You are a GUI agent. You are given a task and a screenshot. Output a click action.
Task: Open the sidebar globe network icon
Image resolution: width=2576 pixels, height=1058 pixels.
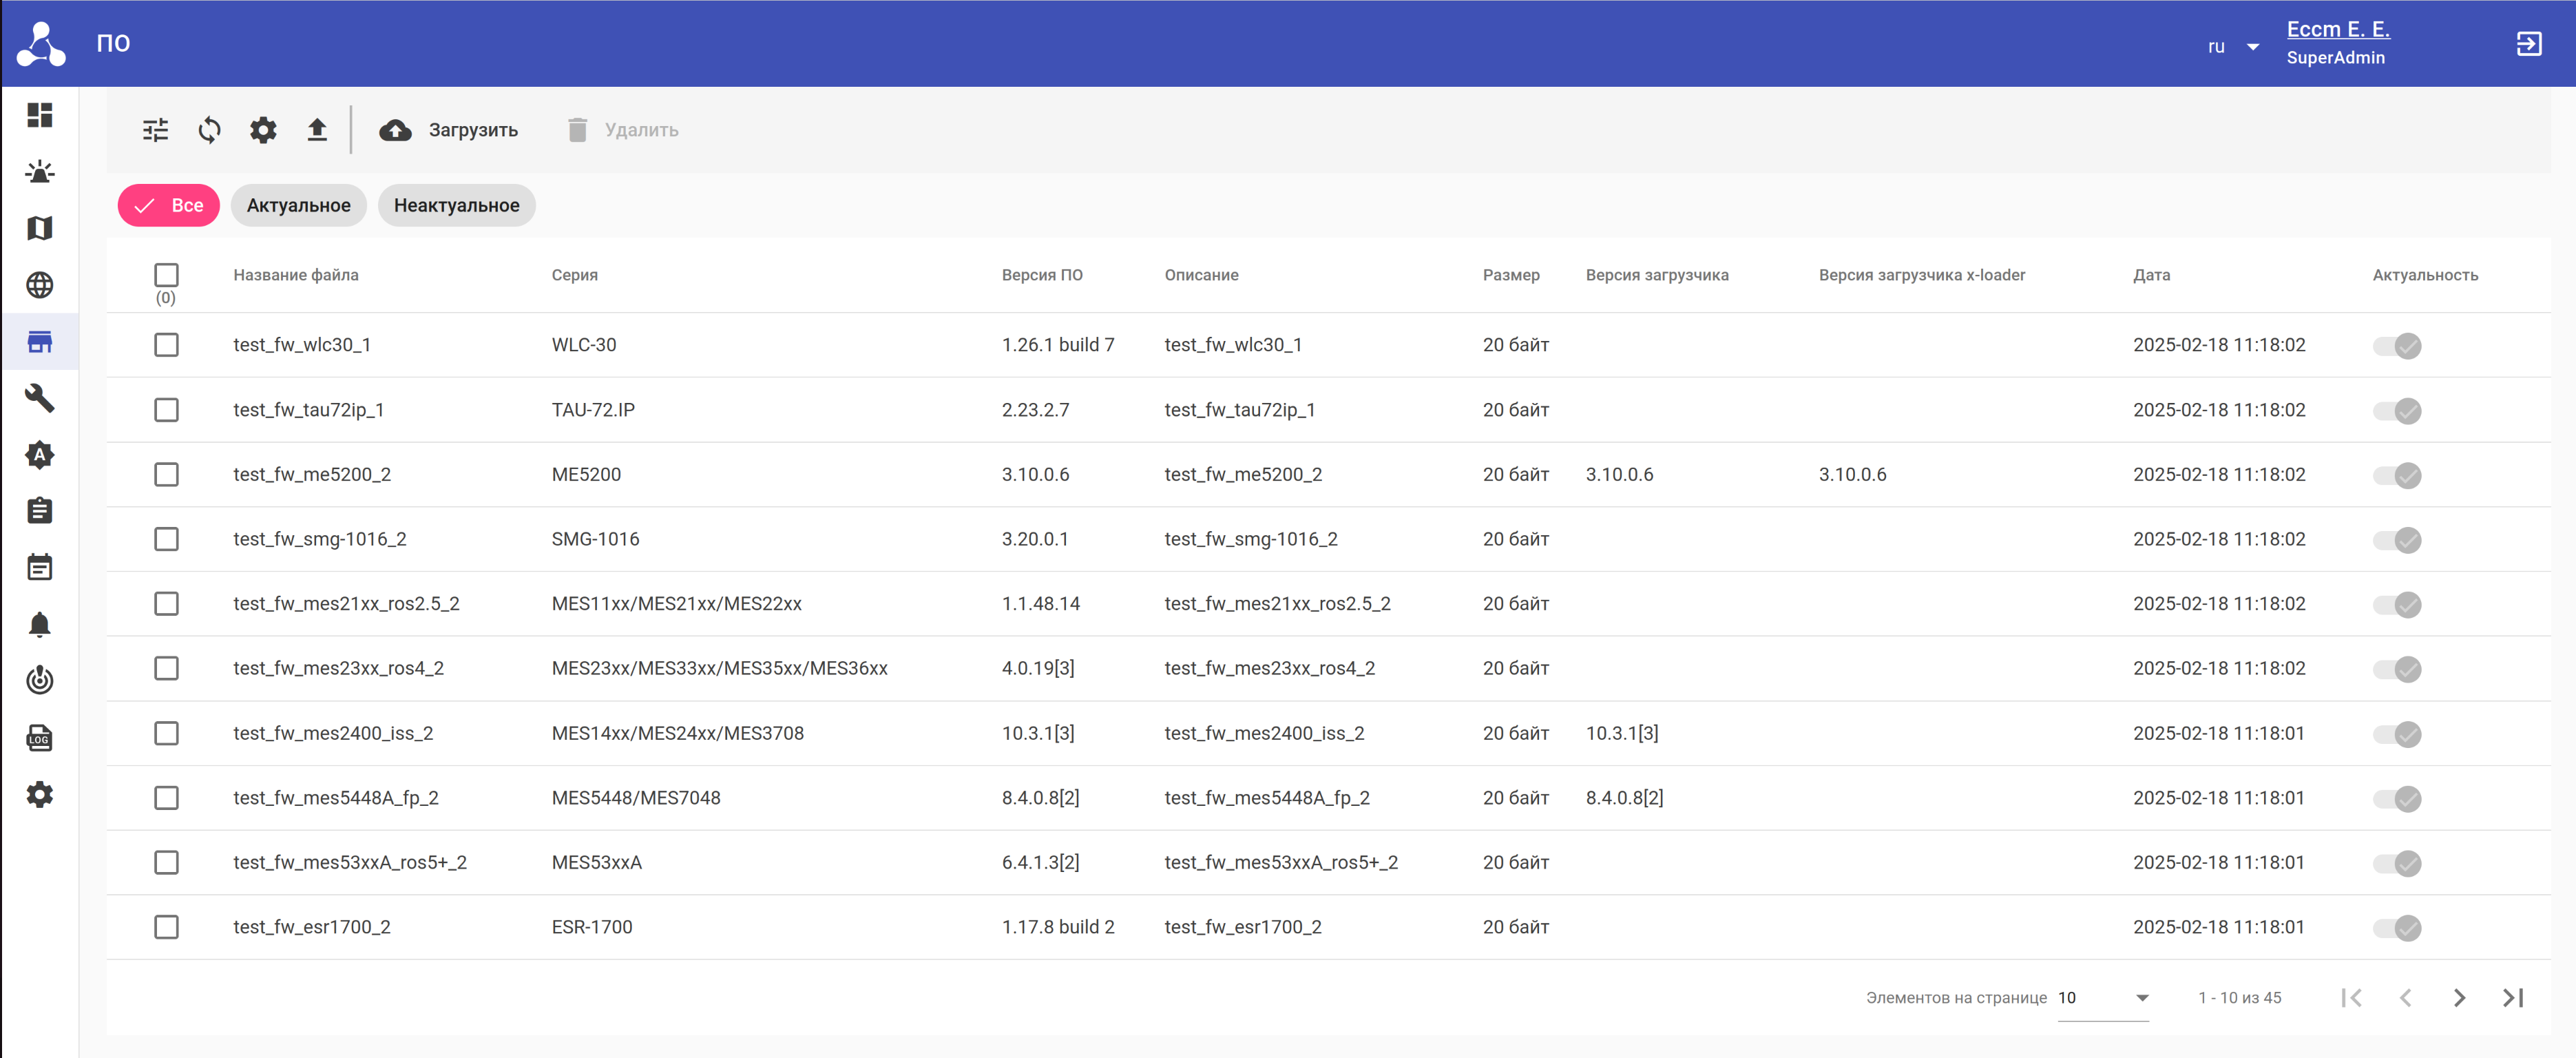40,285
